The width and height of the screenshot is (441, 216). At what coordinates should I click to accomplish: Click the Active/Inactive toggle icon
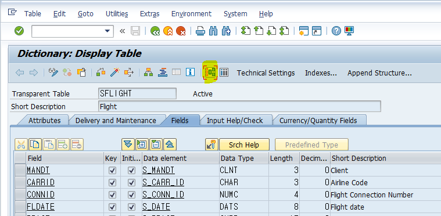[67, 73]
